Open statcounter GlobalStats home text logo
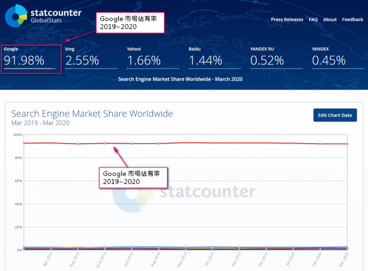 pyautogui.click(x=56, y=16)
